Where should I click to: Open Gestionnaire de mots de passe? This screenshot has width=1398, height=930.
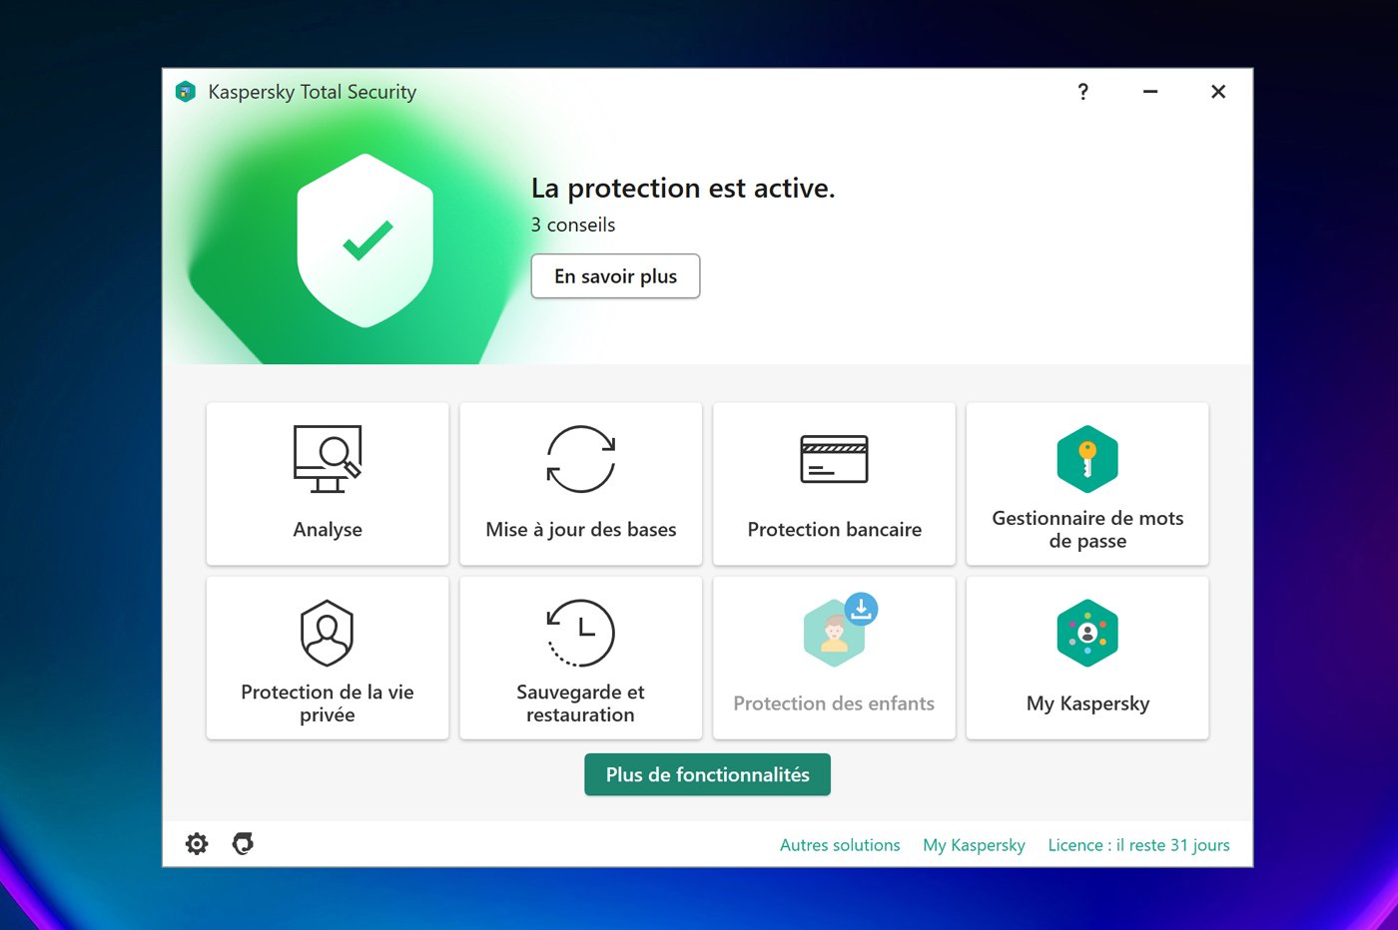1087,484
